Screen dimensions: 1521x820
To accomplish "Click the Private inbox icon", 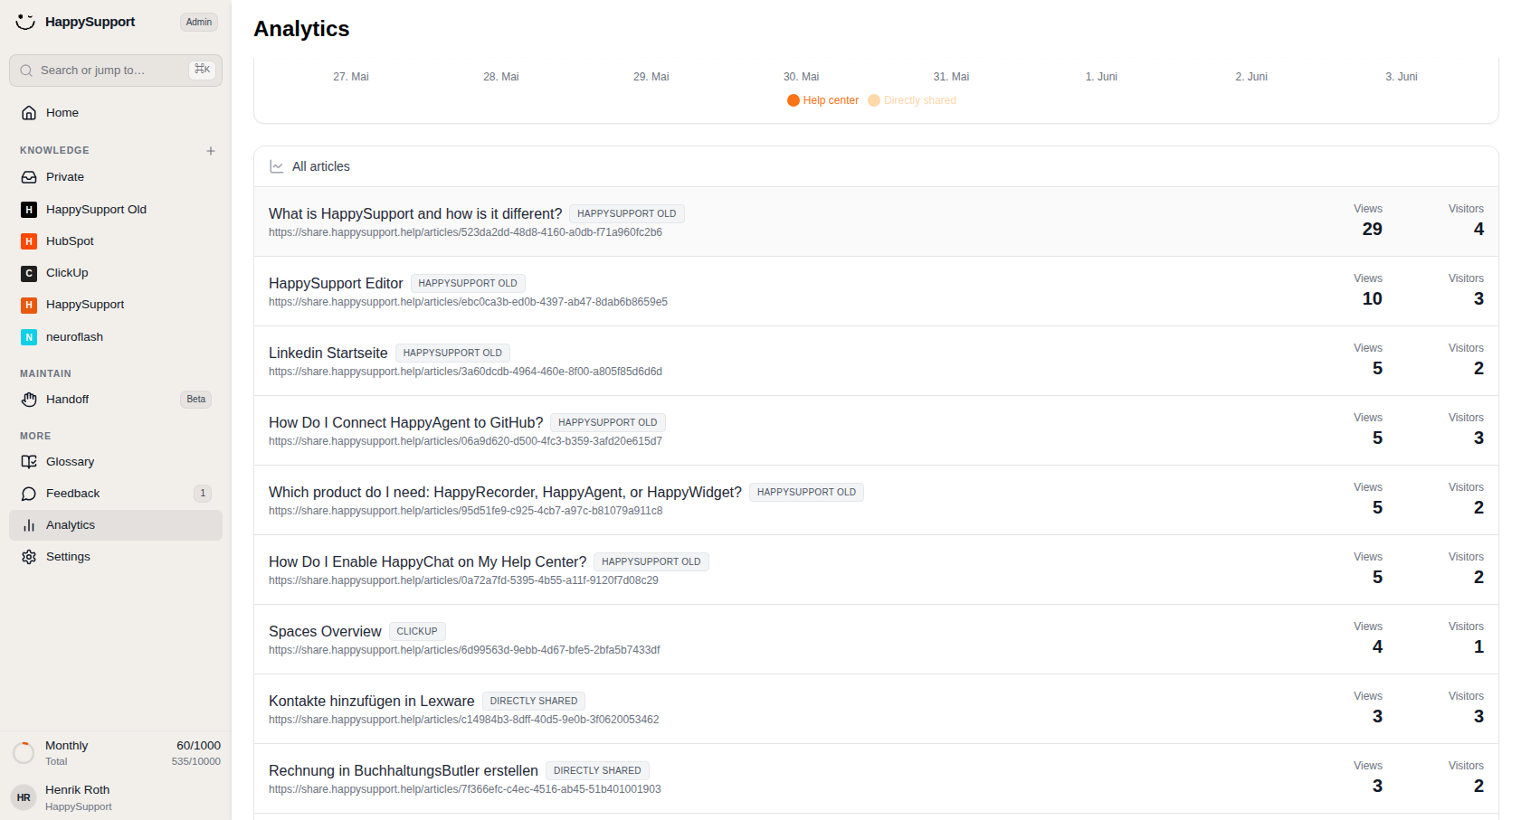I will (29, 177).
